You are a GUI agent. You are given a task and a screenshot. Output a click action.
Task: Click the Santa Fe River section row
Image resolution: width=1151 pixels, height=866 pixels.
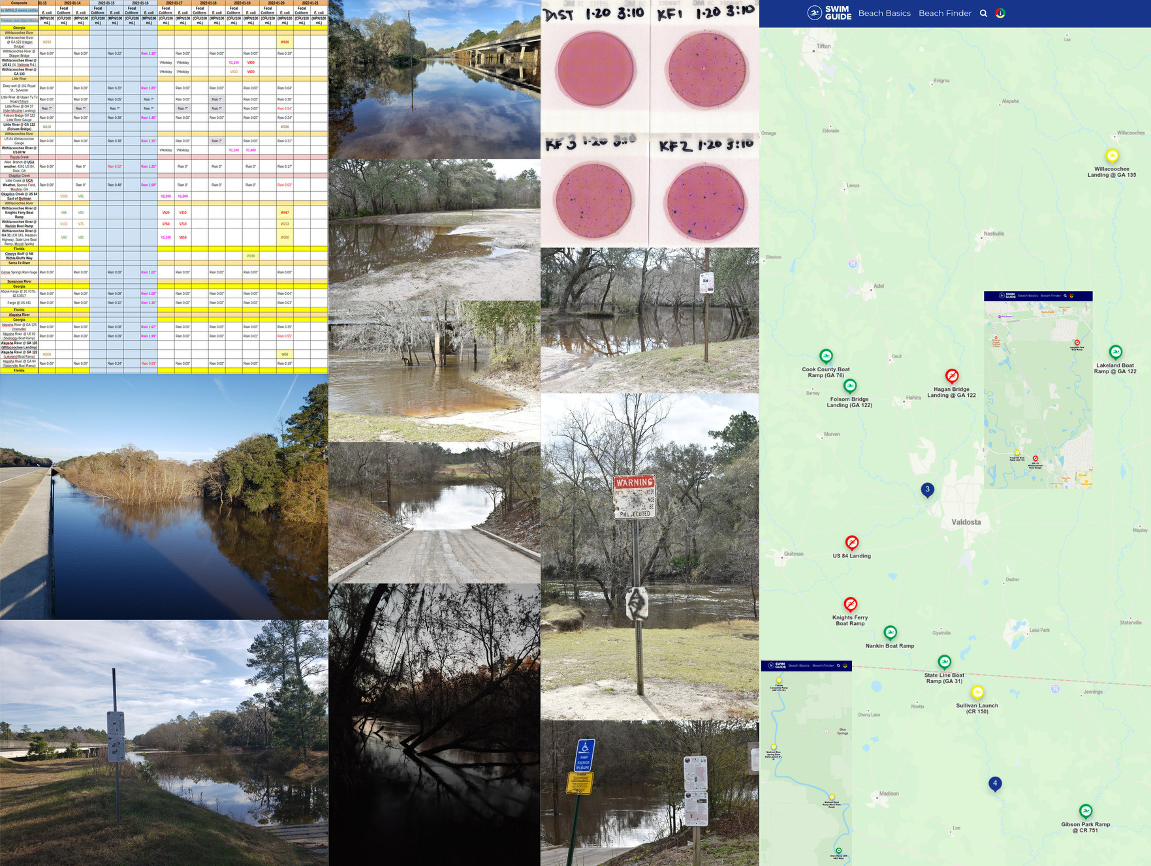(x=163, y=263)
